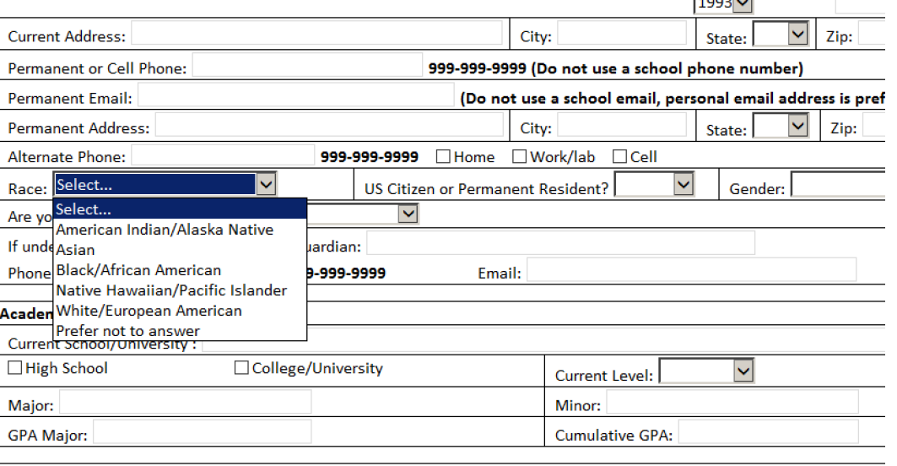Select Prefer not to answer
The image size is (897, 466).
tap(128, 331)
